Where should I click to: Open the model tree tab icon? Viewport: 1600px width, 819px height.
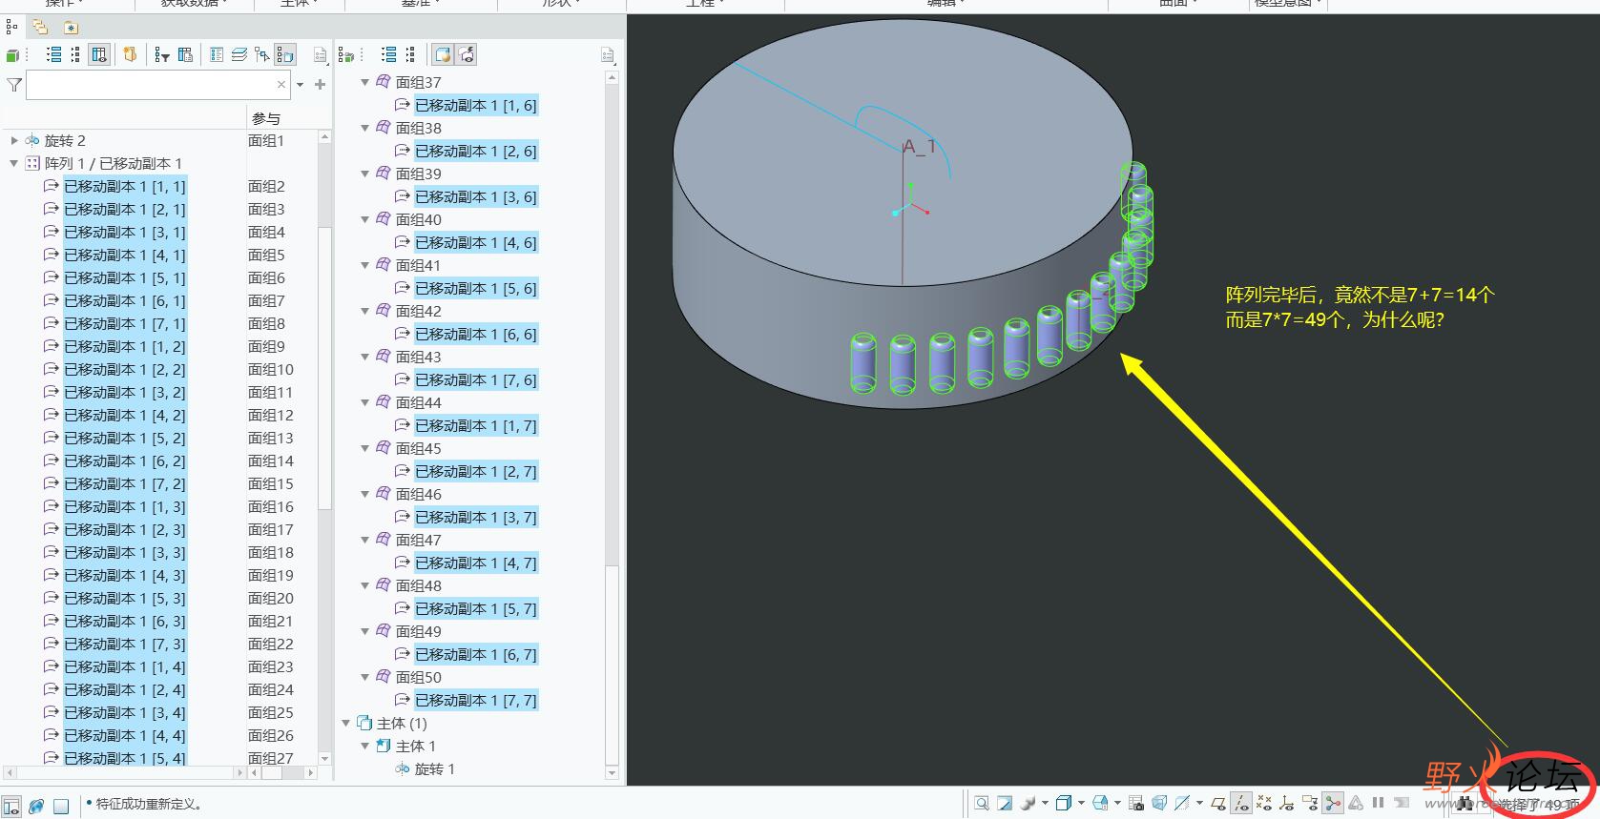coord(12,27)
